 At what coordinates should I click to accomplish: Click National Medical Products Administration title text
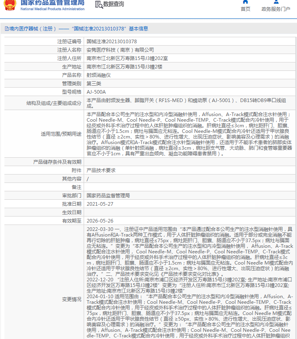52,9
